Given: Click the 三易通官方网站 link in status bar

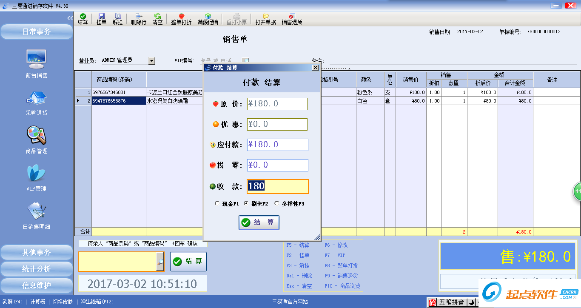Looking at the screenshot, I should [x=290, y=302].
